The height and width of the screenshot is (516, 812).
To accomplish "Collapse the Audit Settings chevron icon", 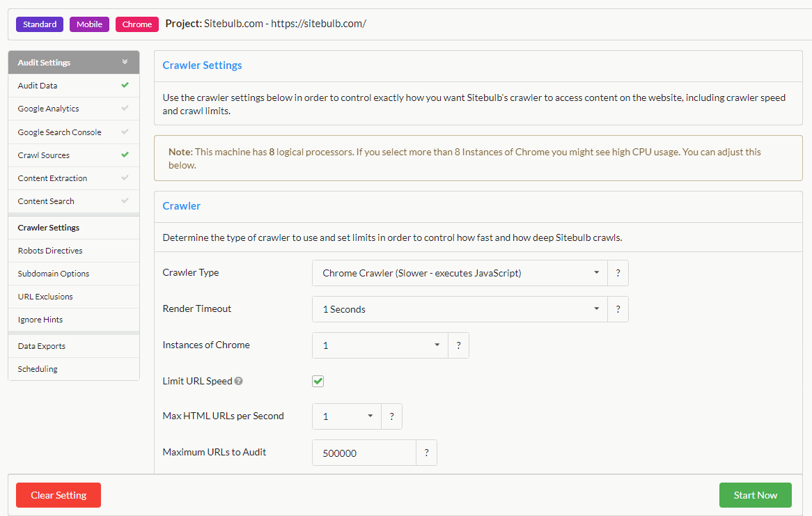I will [125, 62].
